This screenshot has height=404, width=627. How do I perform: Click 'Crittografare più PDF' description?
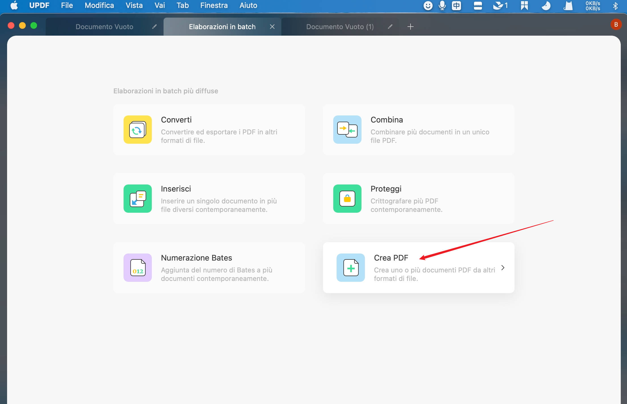[x=406, y=205]
